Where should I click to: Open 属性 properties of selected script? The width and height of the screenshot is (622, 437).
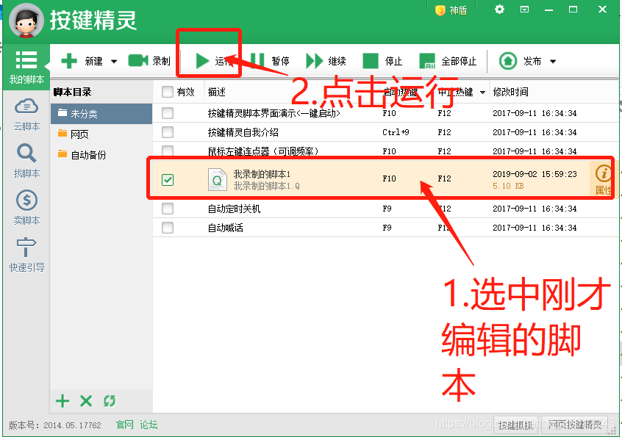[x=603, y=179]
